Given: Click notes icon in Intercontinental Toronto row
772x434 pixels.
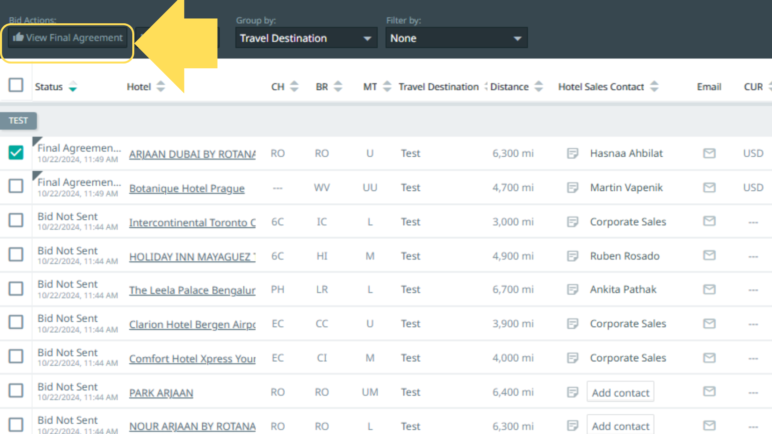Looking at the screenshot, I should point(572,221).
